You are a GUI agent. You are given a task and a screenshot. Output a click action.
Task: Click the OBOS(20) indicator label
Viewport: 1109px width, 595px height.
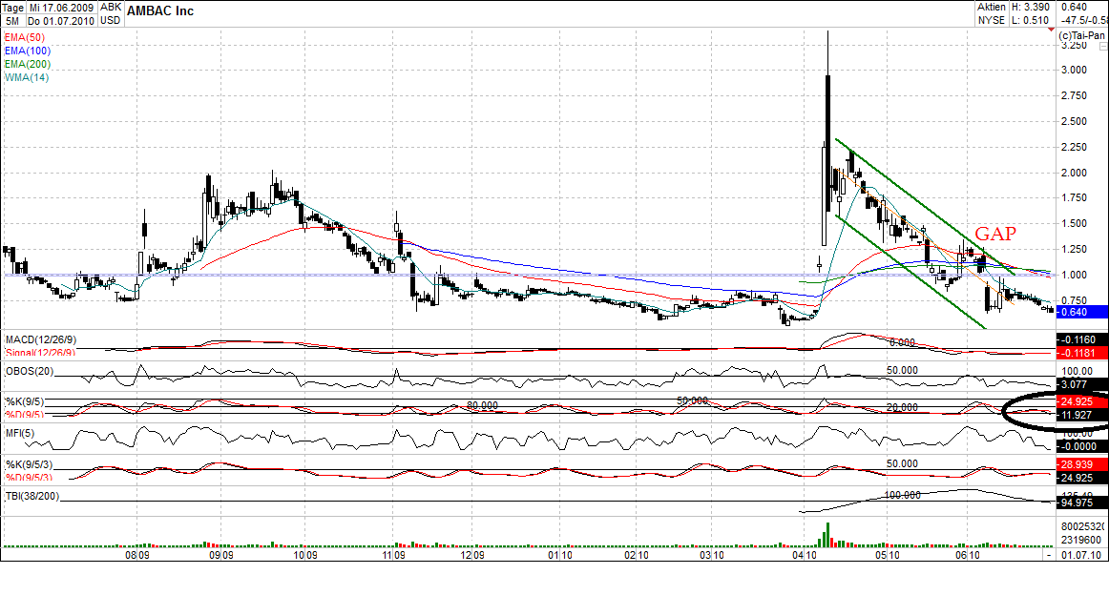point(30,371)
